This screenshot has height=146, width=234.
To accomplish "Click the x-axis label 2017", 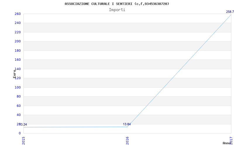I will click(231, 140).
